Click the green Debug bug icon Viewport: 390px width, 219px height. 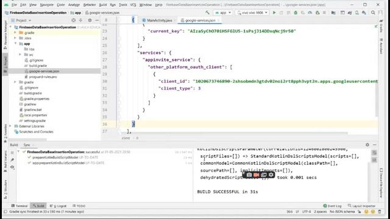pyautogui.click(x=296, y=12)
